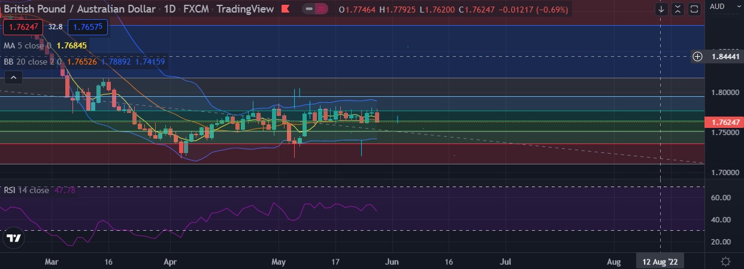Click the 12 Aug '22 date label

pyautogui.click(x=660, y=261)
